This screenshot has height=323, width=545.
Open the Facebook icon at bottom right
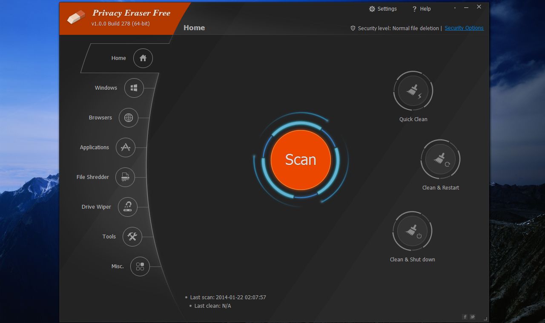click(x=465, y=317)
